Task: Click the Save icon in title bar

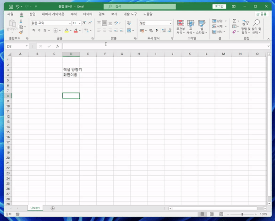Action: point(11,7)
